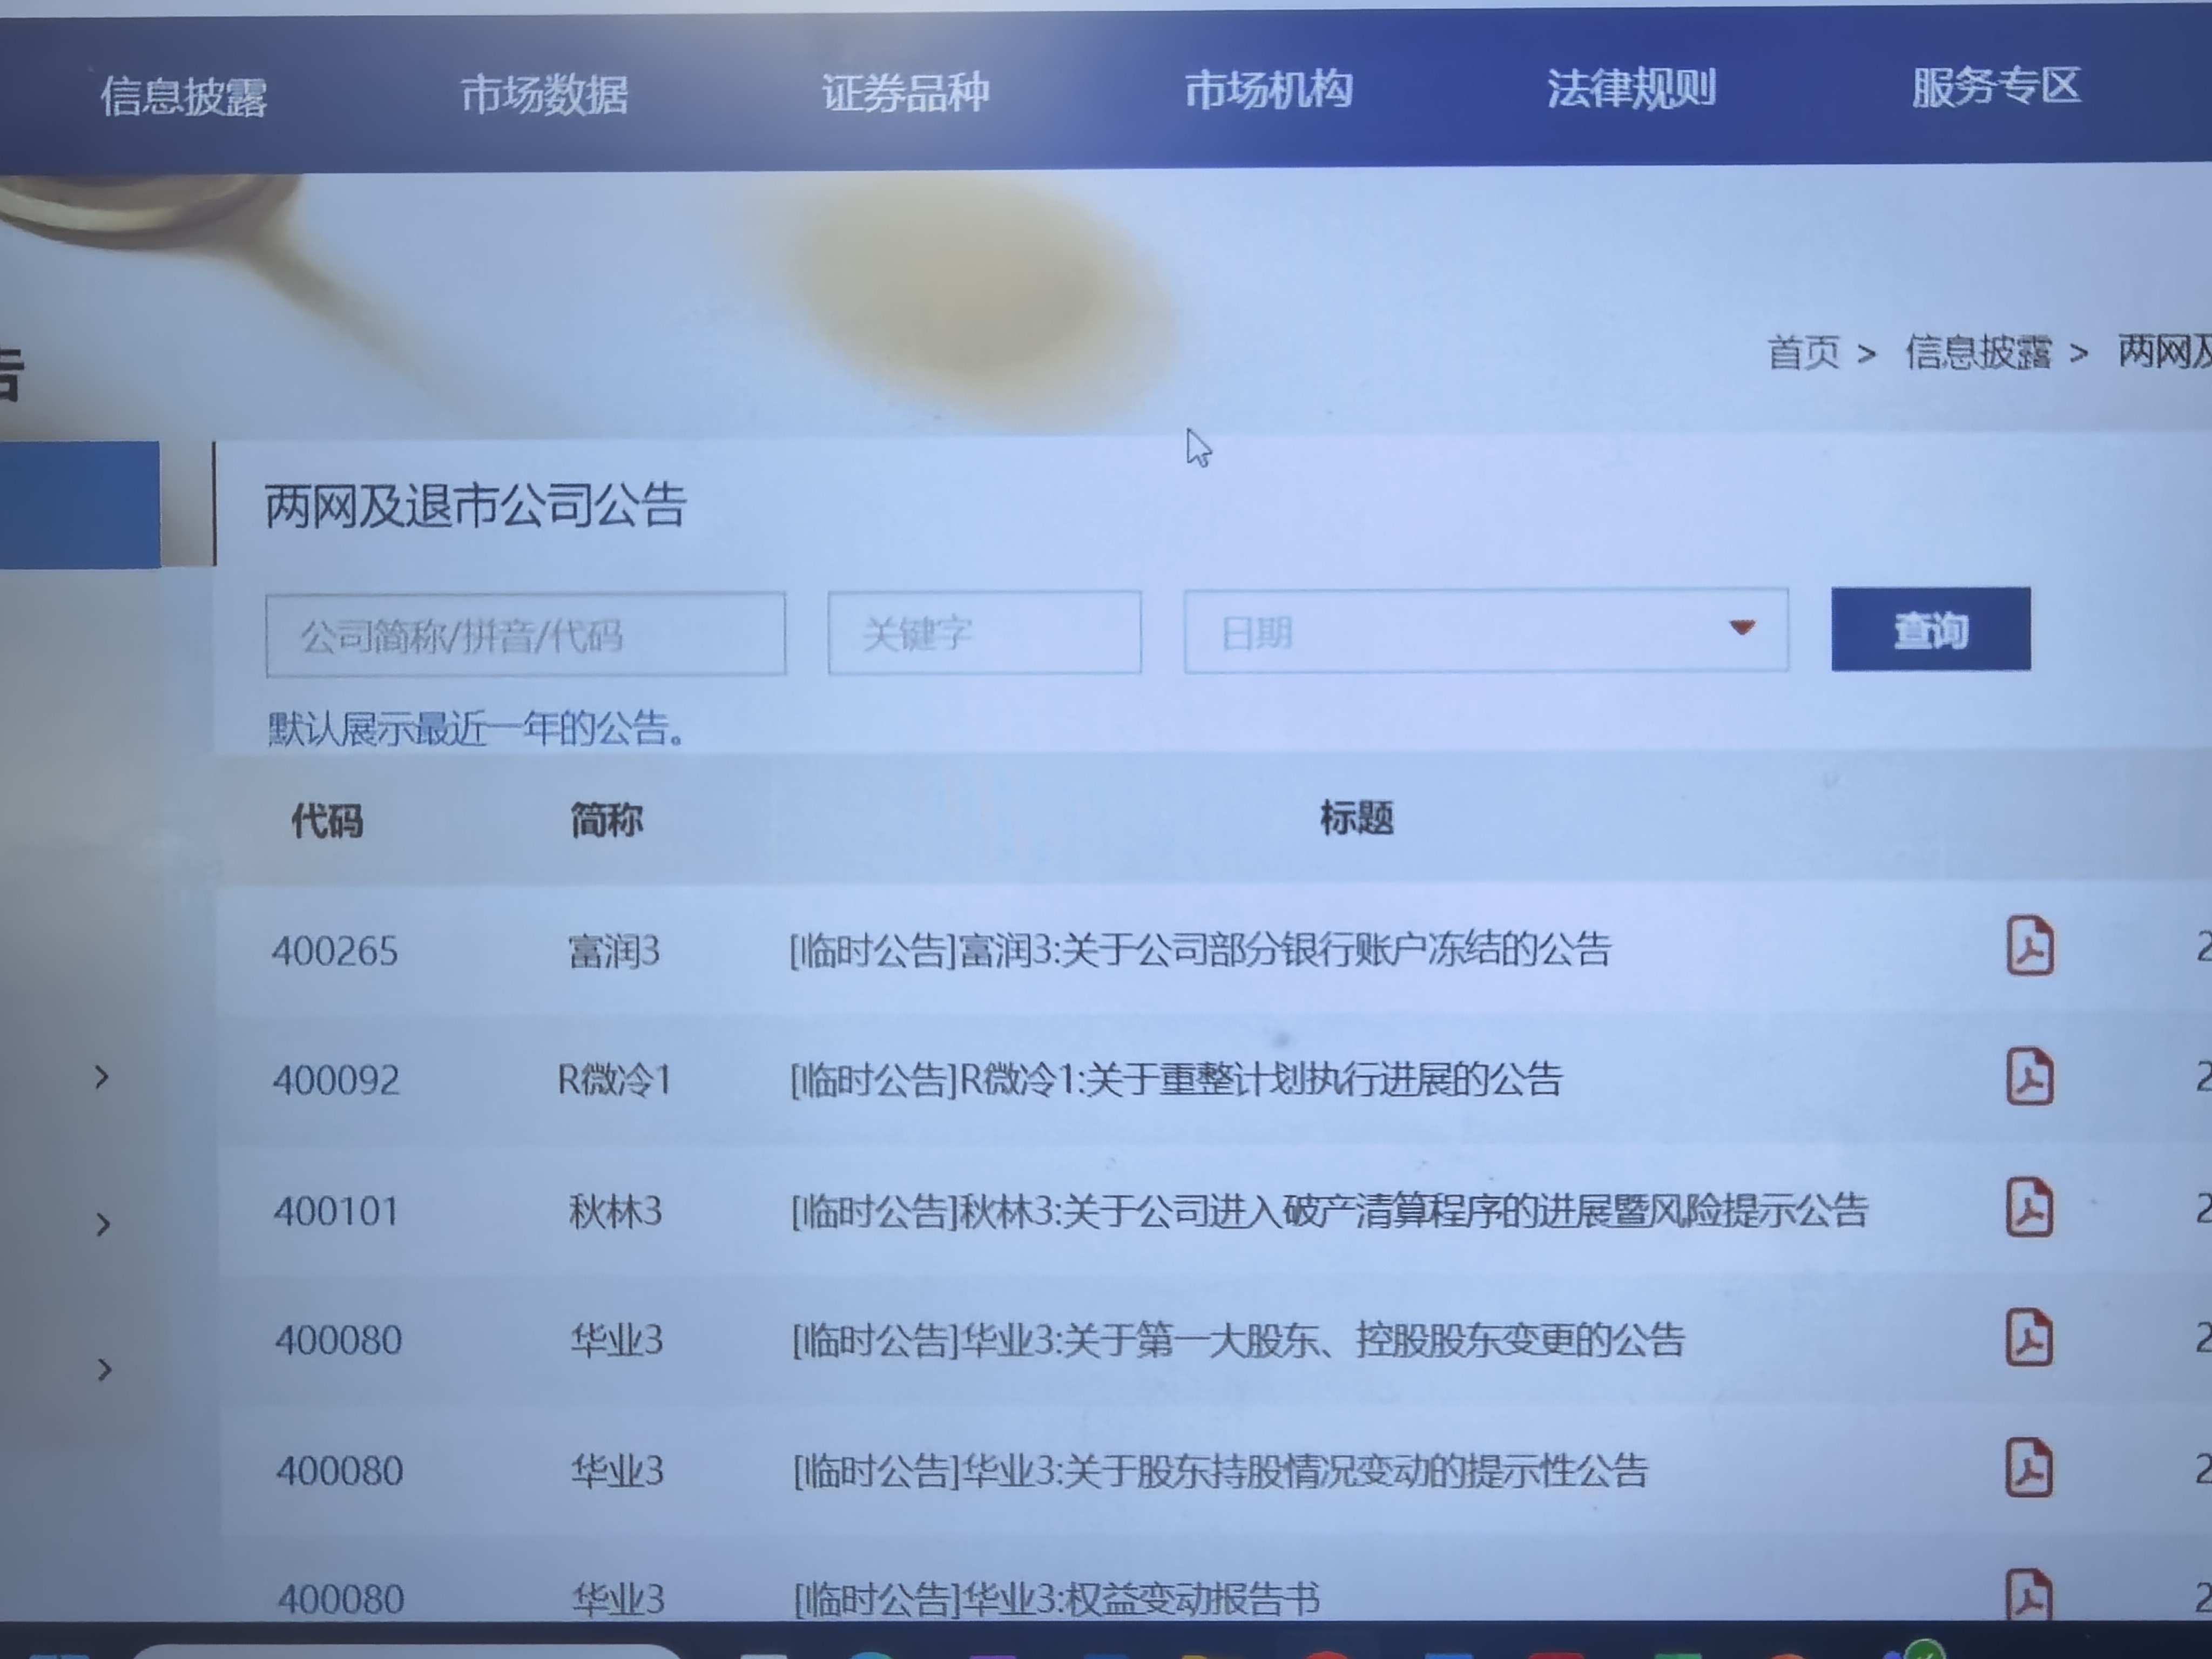Open the 证券品种 navigation menu
The height and width of the screenshot is (1659, 2212).
(905, 92)
